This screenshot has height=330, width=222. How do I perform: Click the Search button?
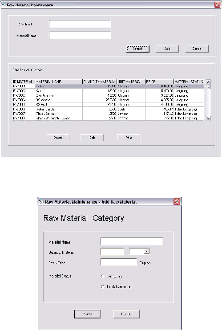click(138, 49)
